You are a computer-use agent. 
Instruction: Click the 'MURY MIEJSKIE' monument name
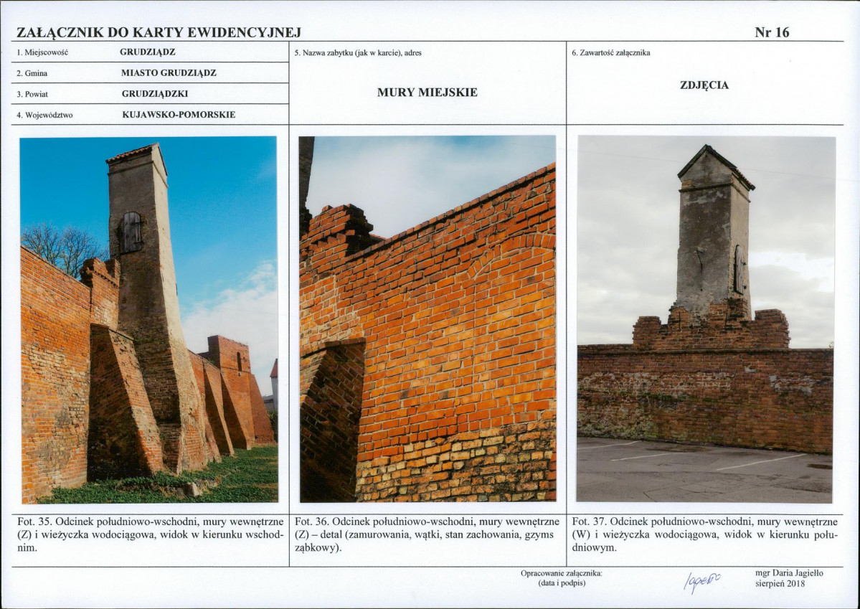427,93
